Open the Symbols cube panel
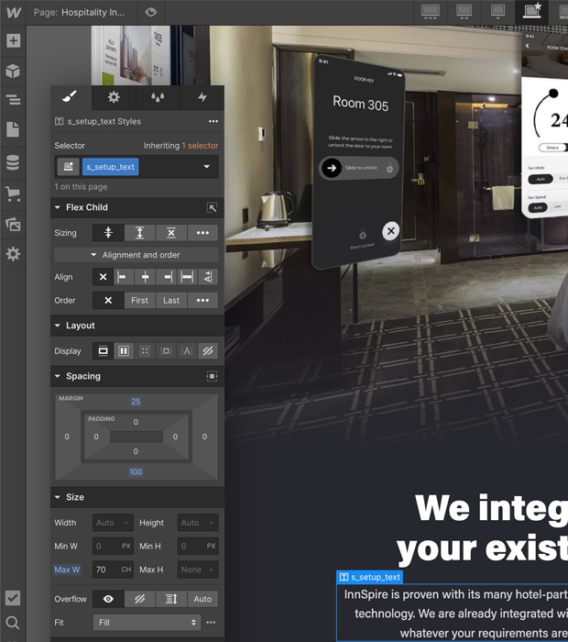The height and width of the screenshot is (642, 568). [13, 72]
